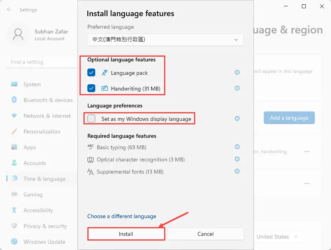The width and height of the screenshot is (331, 250).
Task: Click the Accessibility figure icon
Action: pyautogui.click(x=14, y=210)
